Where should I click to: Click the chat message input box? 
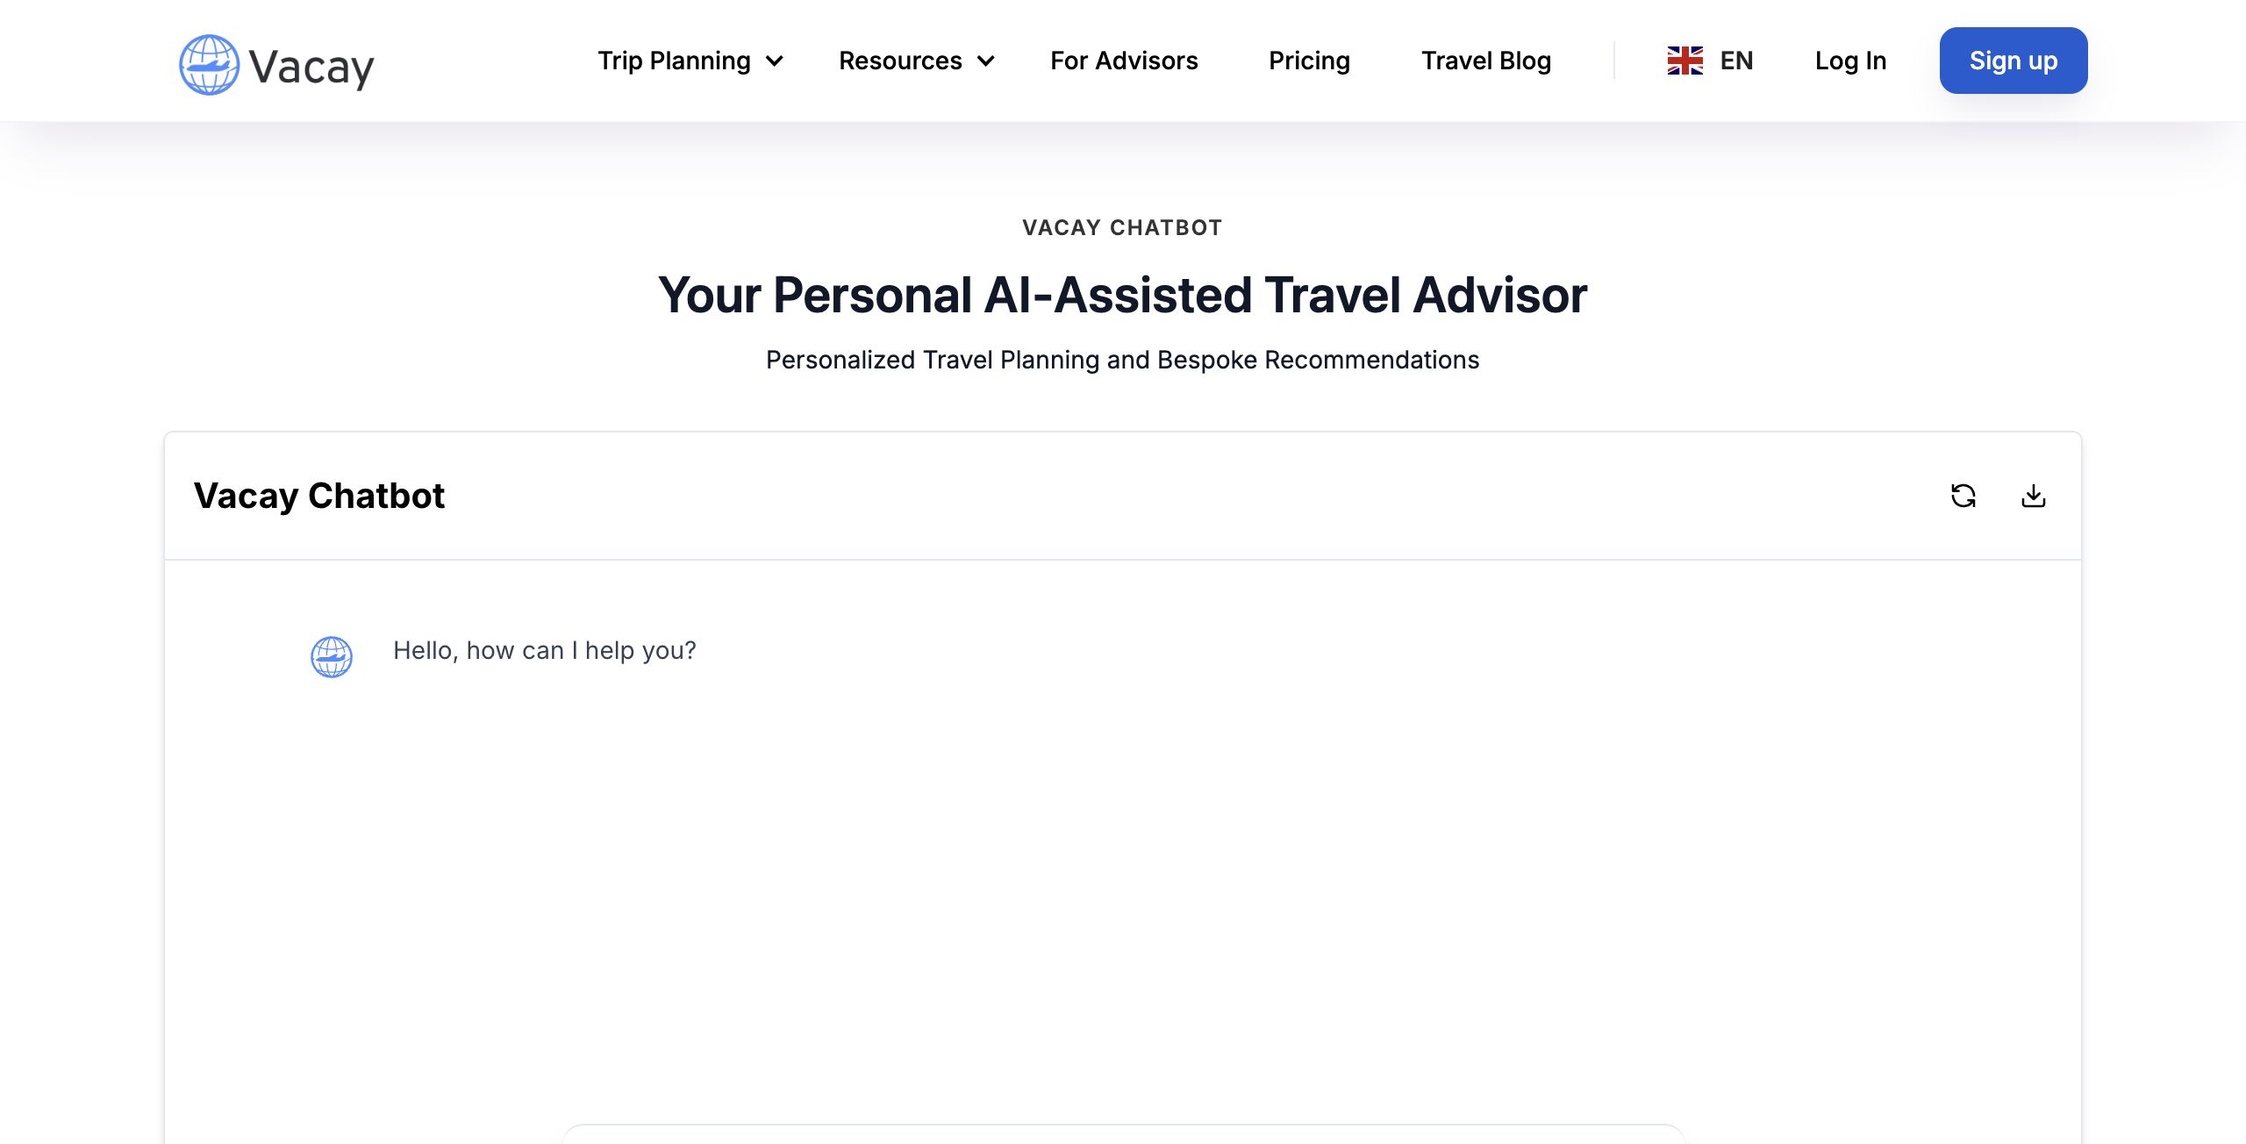coord(1123,1135)
